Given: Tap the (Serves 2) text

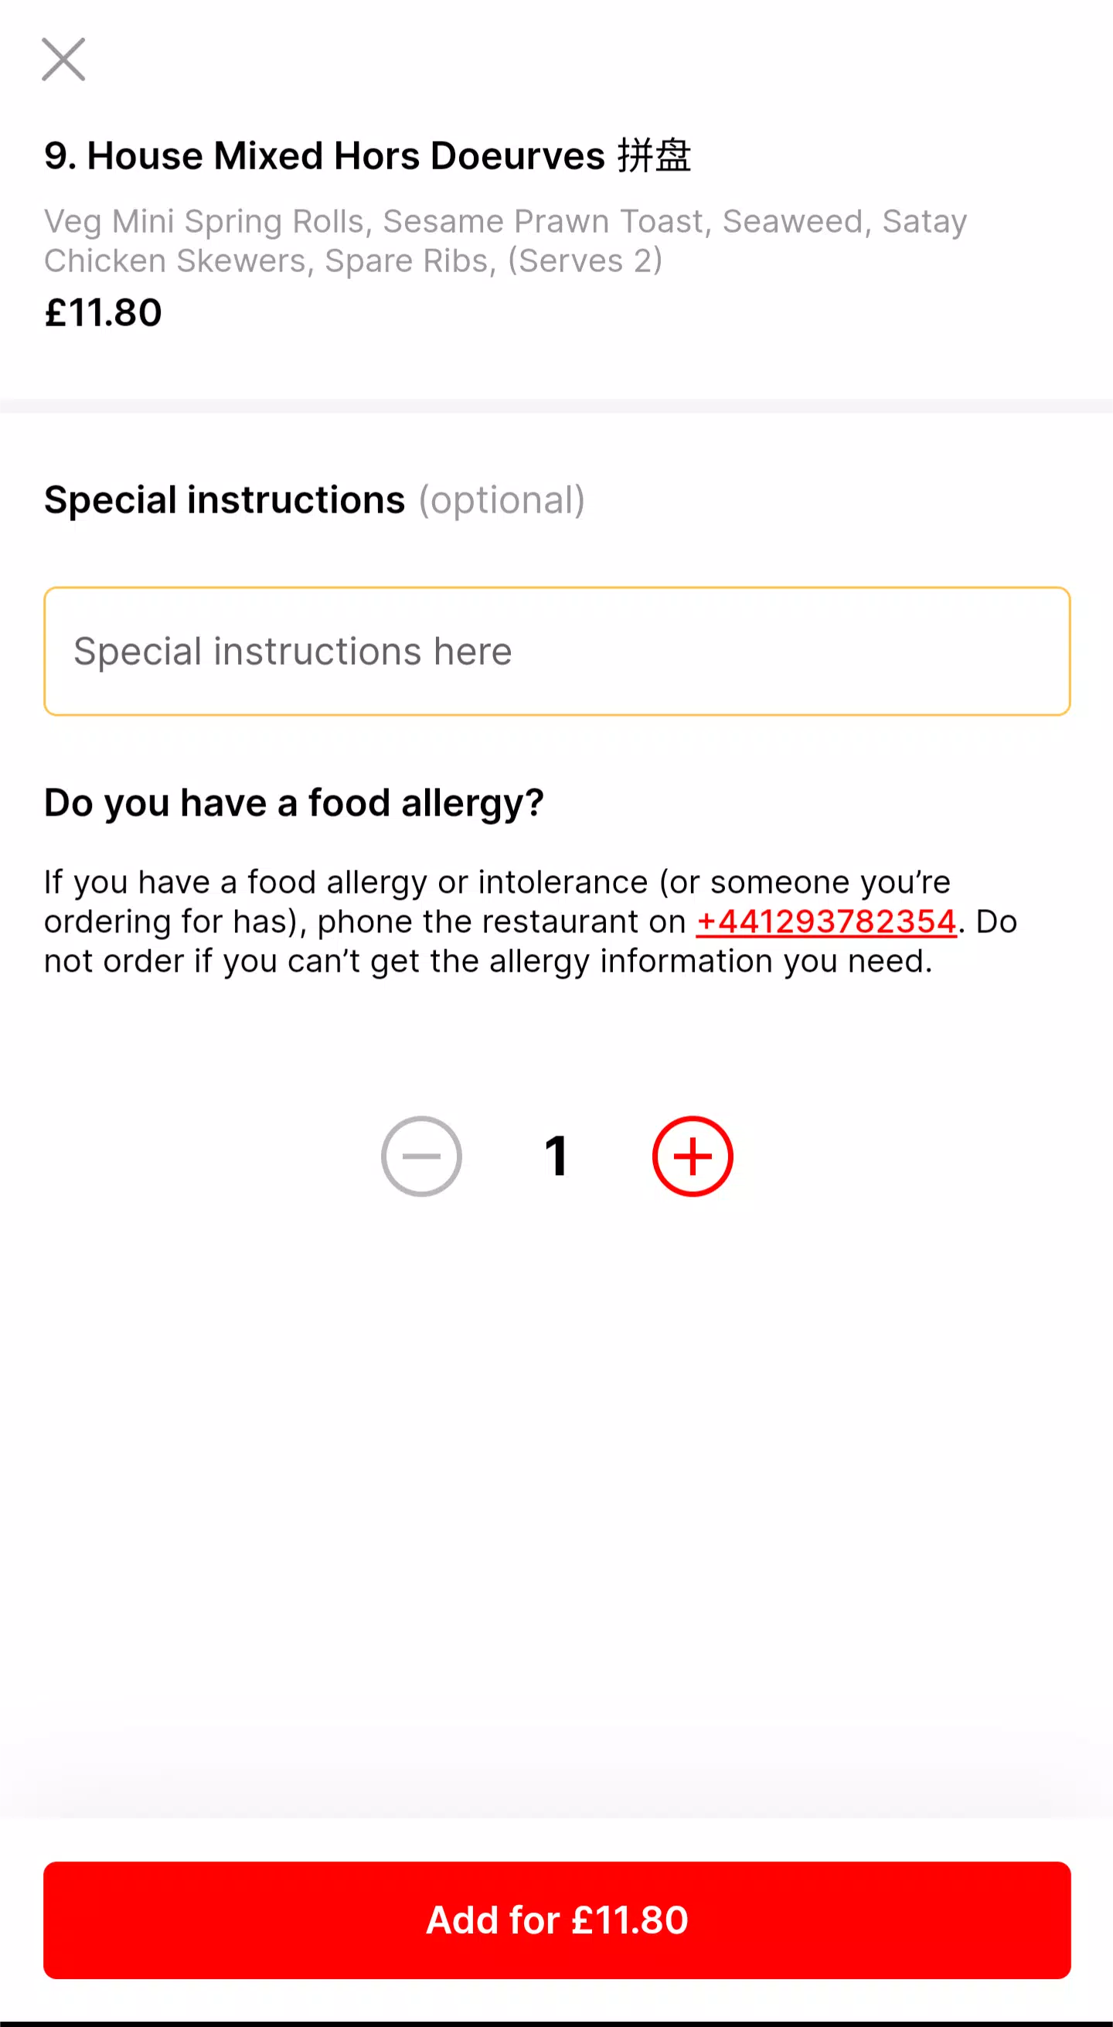Looking at the screenshot, I should click(x=585, y=261).
